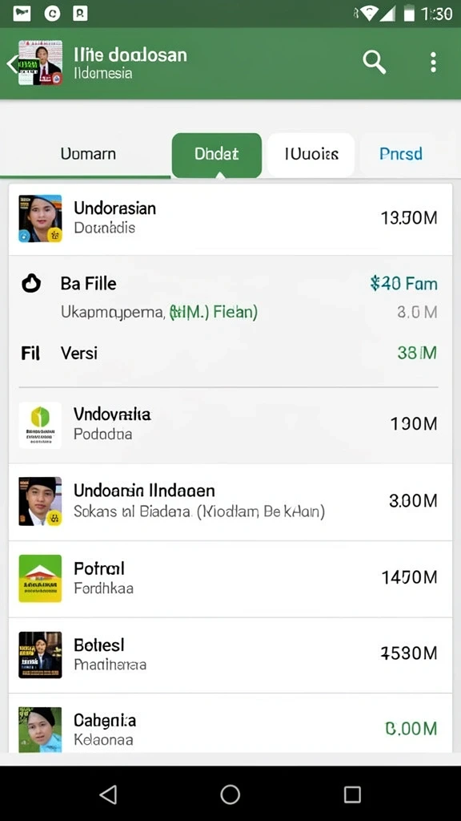Viewport: 461px width, 821px height.
Task: Select the green Dbdat tab
Action: (216, 155)
